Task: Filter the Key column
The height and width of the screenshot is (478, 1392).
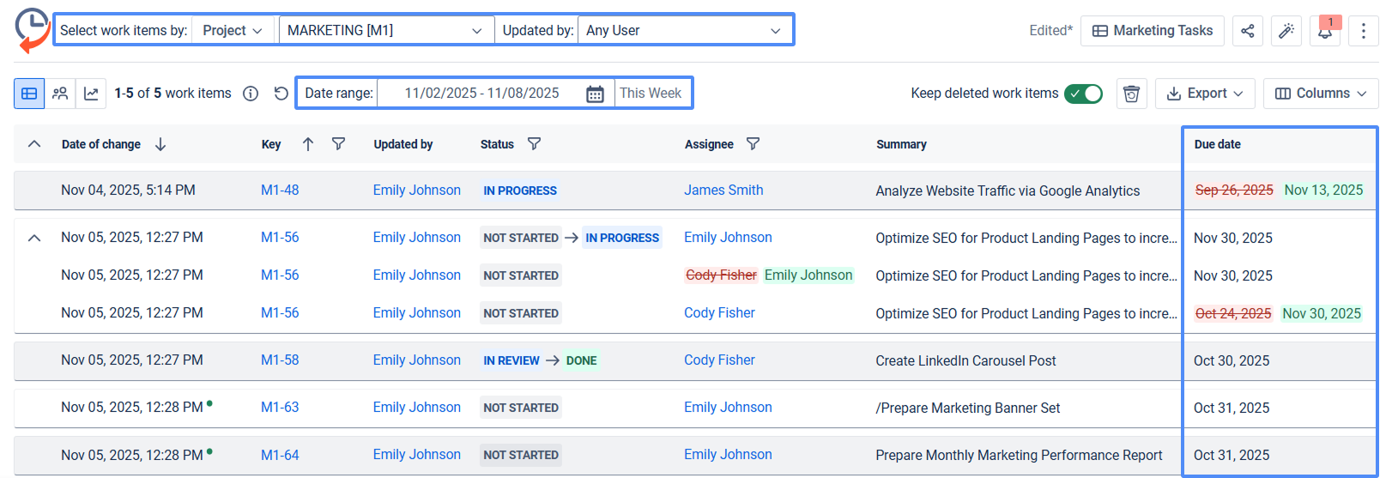Action: [338, 144]
